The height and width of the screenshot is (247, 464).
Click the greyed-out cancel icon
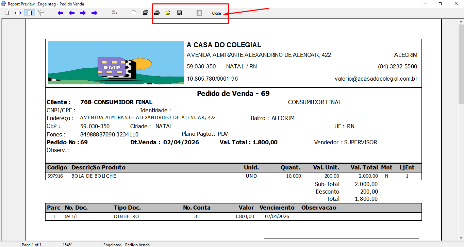coord(199,13)
